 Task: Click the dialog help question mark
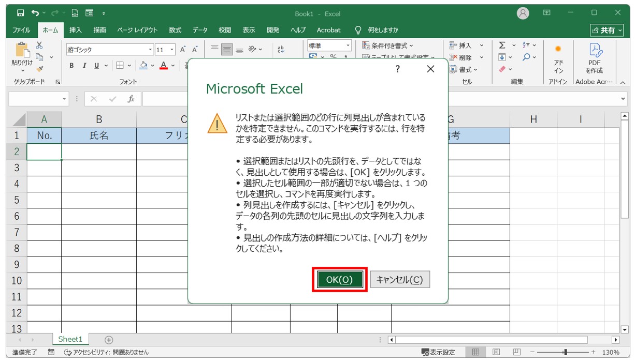click(x=397, y=69)
